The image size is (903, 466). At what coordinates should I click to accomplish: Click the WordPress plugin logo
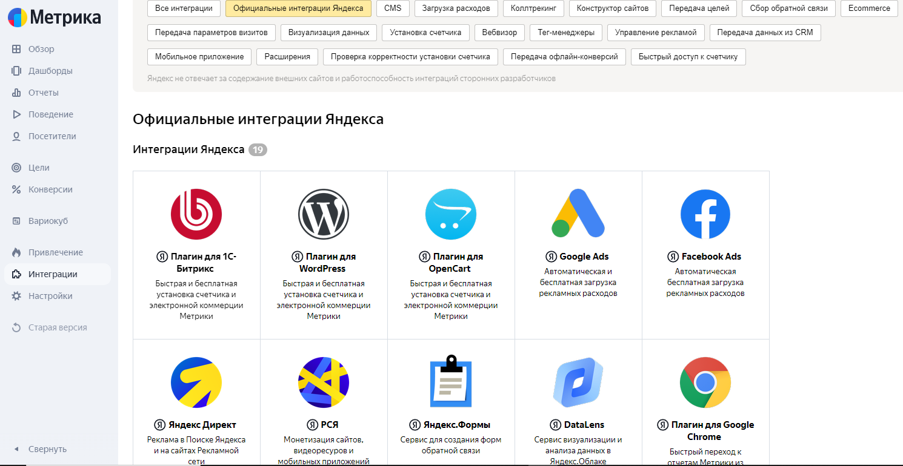tap(324, 214)
